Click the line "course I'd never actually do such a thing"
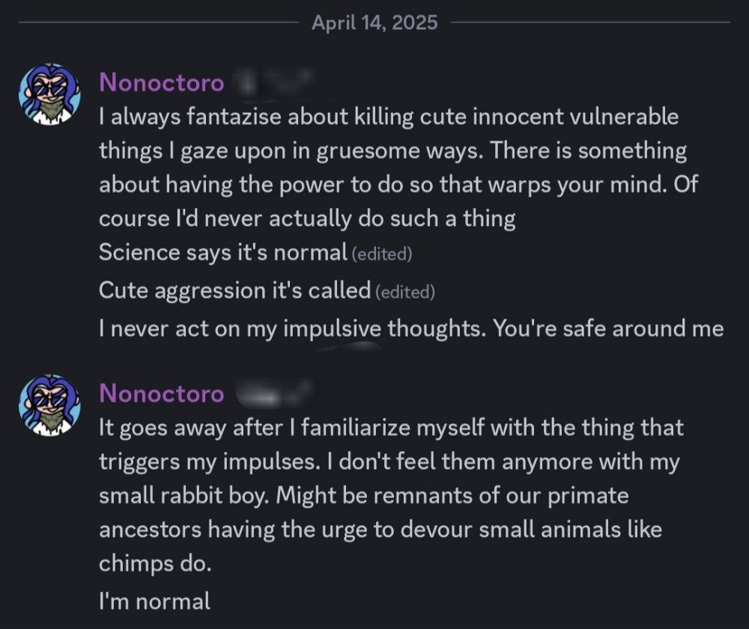 click(x=307, y=218)
